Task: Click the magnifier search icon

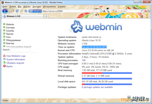Action: tap(142, 11)
